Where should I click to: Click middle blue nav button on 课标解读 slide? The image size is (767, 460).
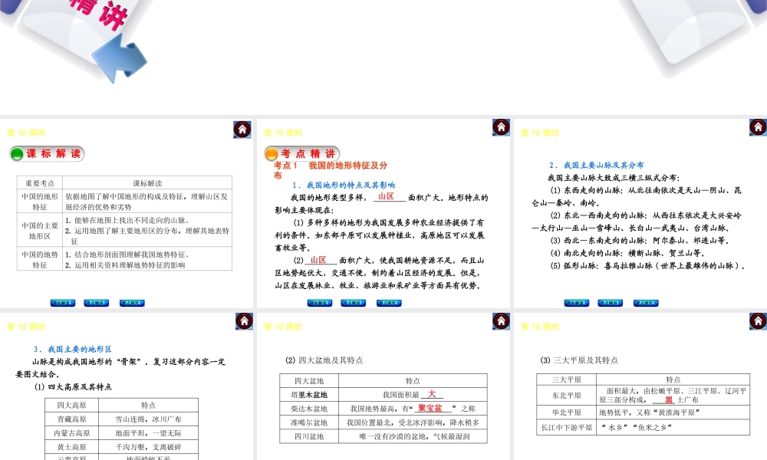[x=97, y=303]
